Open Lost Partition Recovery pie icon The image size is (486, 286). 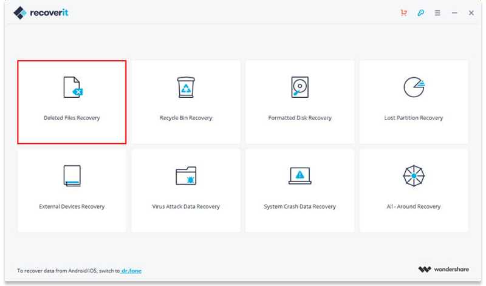point(414,87)
